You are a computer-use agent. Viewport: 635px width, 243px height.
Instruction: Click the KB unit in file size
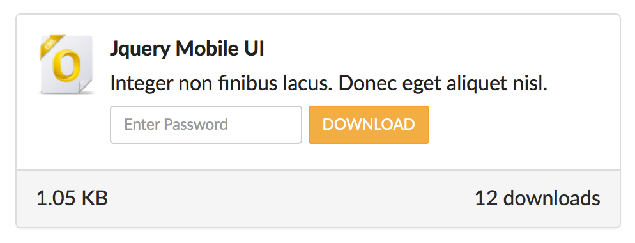(95, 198)
